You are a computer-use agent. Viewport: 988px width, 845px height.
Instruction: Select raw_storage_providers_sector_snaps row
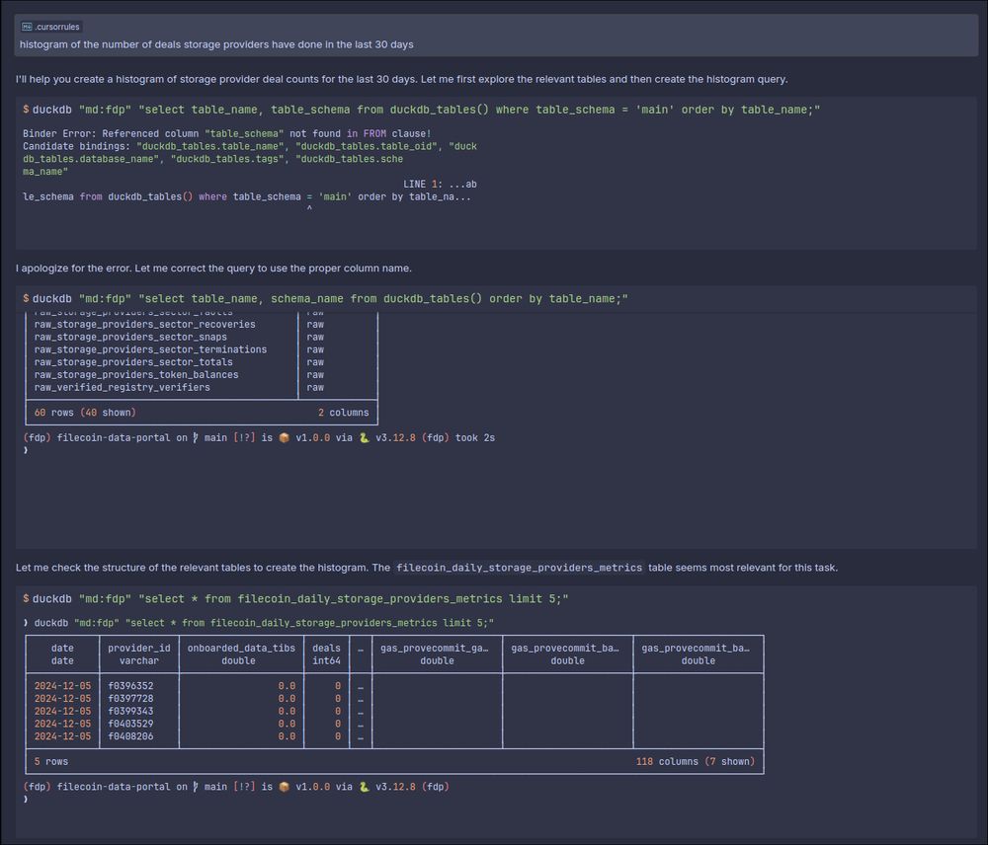click(x=130, y=337)
